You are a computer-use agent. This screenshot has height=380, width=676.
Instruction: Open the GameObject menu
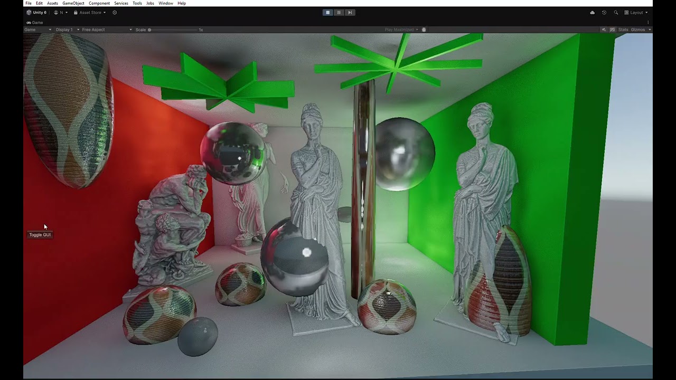coord(73,3)
